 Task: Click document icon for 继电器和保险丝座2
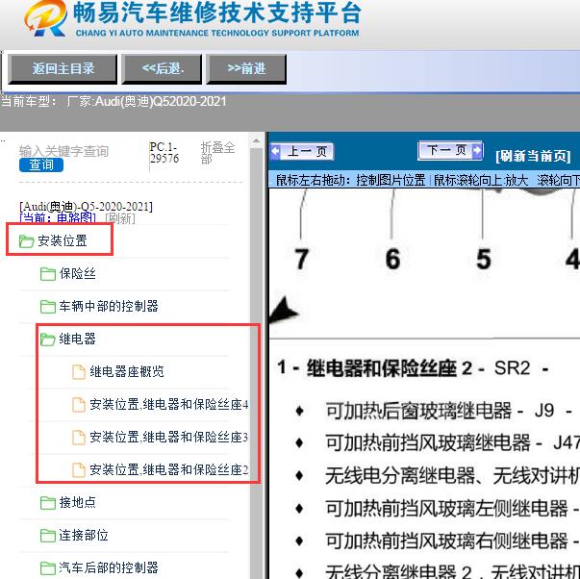point(79,470)
